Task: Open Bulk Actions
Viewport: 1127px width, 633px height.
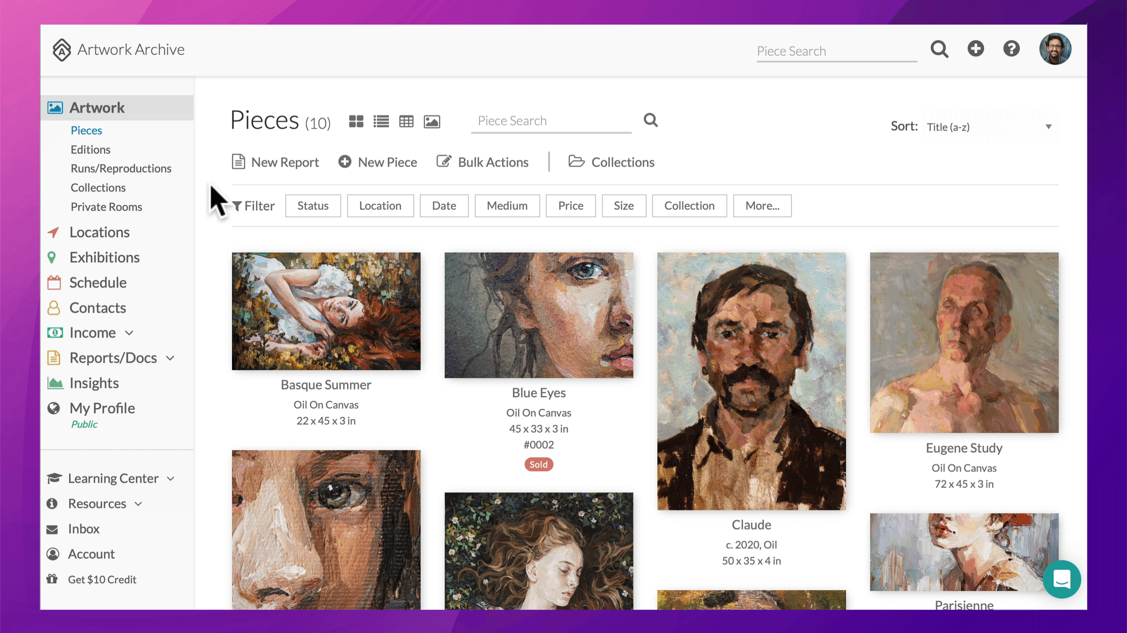Action: click(483, 162)
